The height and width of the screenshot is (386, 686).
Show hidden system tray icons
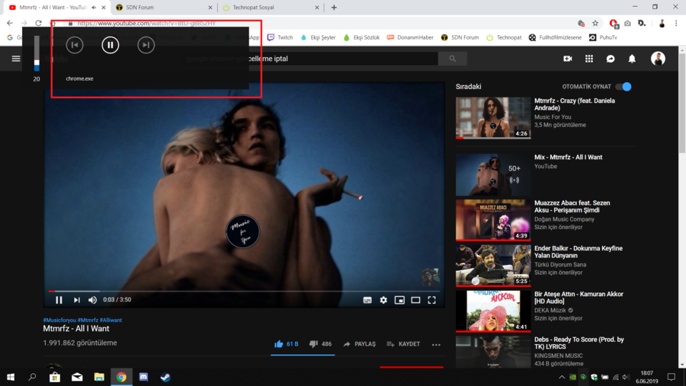coord(562,378)
